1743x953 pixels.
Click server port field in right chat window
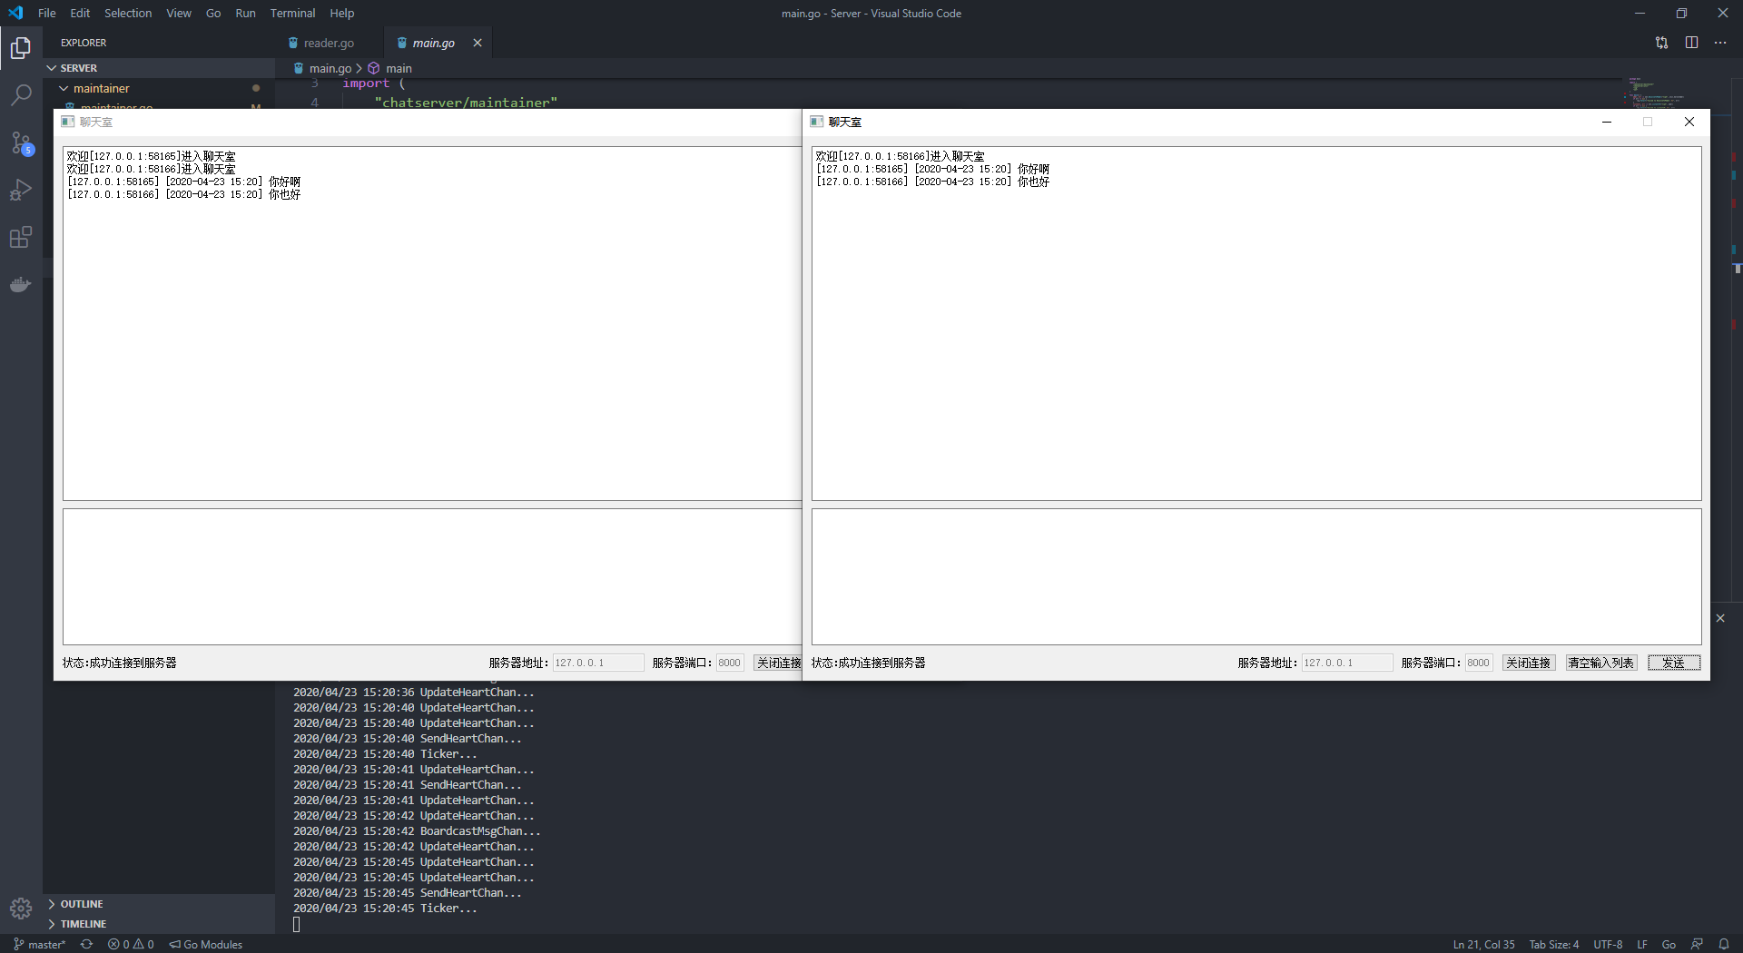click(x=1479, y=663)
